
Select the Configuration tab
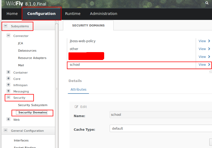(41, 14)
